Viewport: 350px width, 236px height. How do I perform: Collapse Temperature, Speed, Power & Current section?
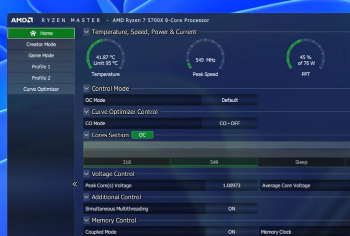[86, 31]
